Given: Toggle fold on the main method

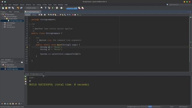Looking at the screenshot, I should tap(29, 45).
